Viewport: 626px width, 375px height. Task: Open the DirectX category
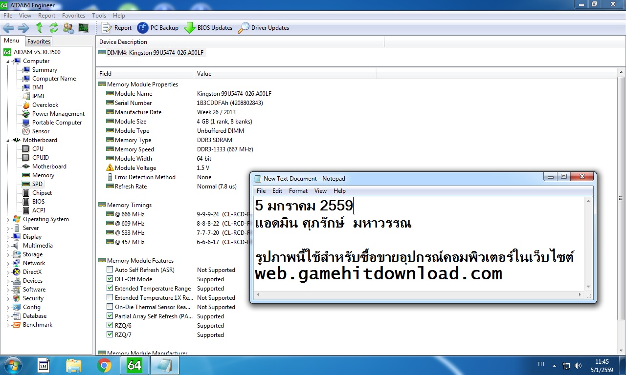tap(32, 272)
